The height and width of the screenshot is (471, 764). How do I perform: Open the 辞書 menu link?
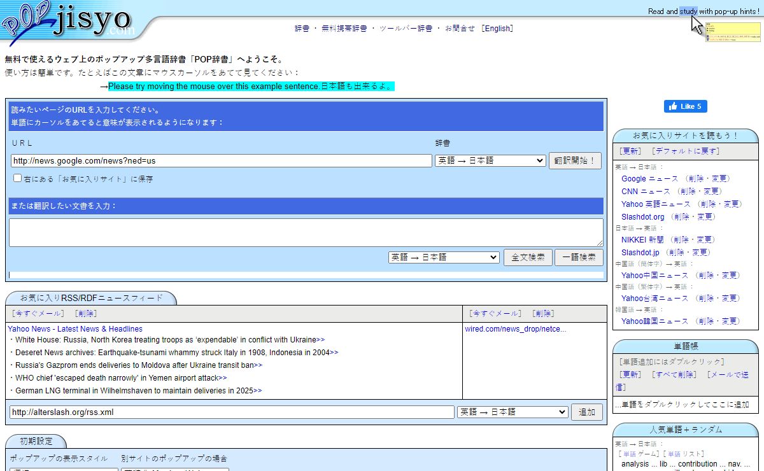click(302, 29)
